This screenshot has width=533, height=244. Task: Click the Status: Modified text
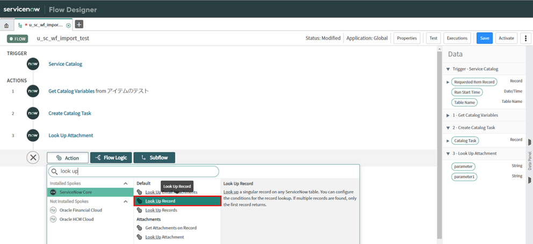(323, 38)
